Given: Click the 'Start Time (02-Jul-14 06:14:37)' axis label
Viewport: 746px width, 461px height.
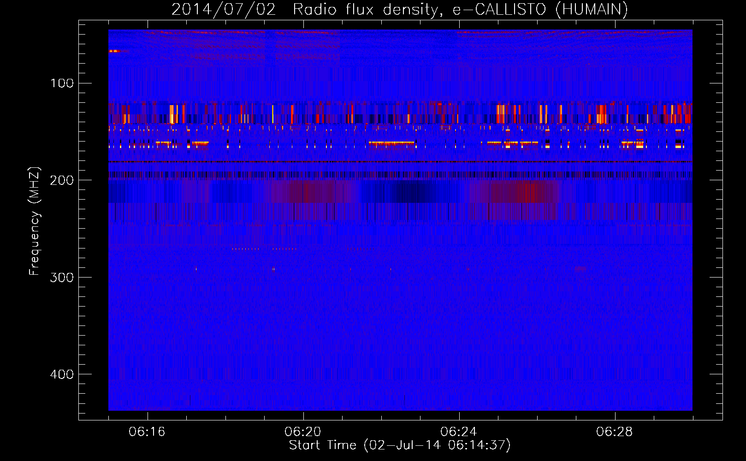Looking at the screenshot, I should (400, 445).
